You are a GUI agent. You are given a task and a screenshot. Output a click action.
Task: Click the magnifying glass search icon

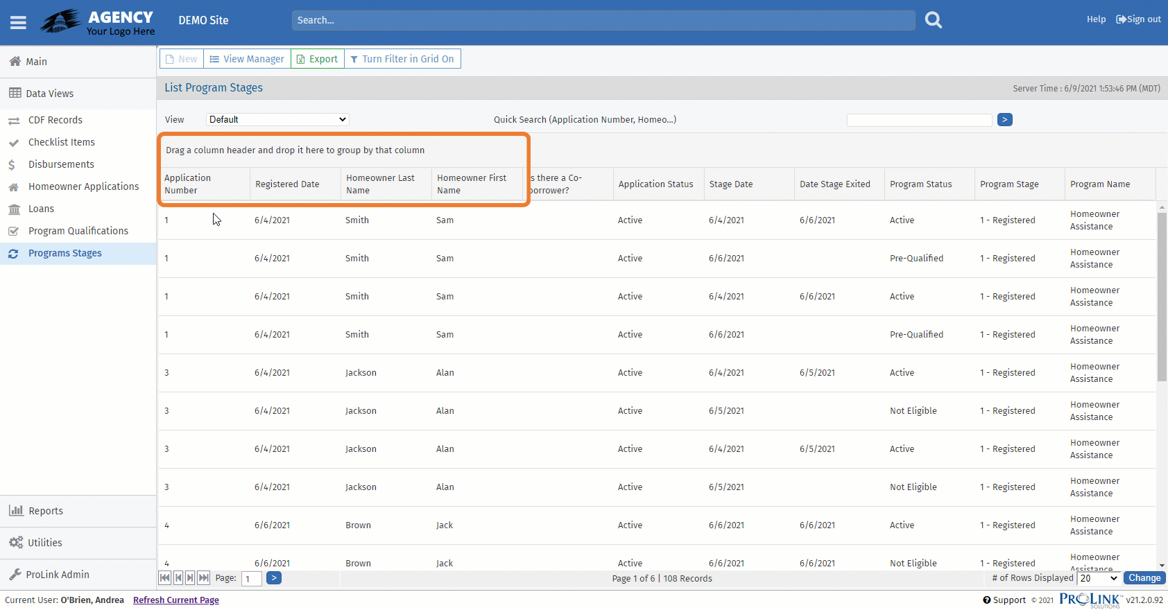pos(934,20)
